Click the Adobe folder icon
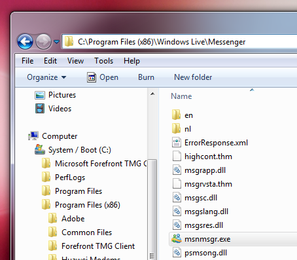Screen dimensions: 297x260 click(53, 218)
